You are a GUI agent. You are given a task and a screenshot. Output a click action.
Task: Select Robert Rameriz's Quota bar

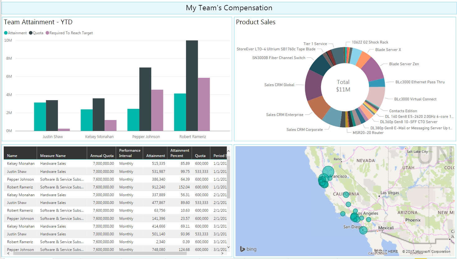[192, 86]
